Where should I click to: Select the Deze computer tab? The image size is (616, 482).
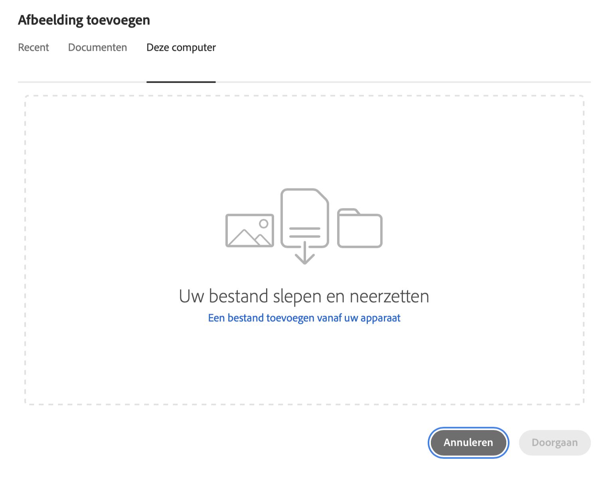pos(181,47)
